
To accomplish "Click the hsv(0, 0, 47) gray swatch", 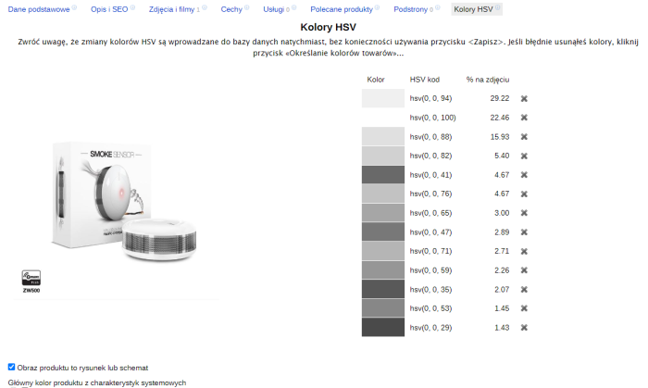I will point(383,232).
